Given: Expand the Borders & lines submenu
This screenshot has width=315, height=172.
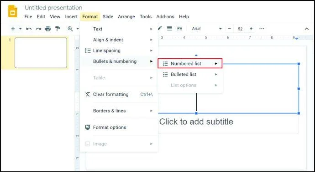Looking at the screenshot, I should click(119, 111).
